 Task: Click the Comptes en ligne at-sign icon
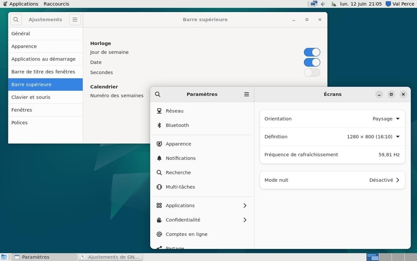159,234
